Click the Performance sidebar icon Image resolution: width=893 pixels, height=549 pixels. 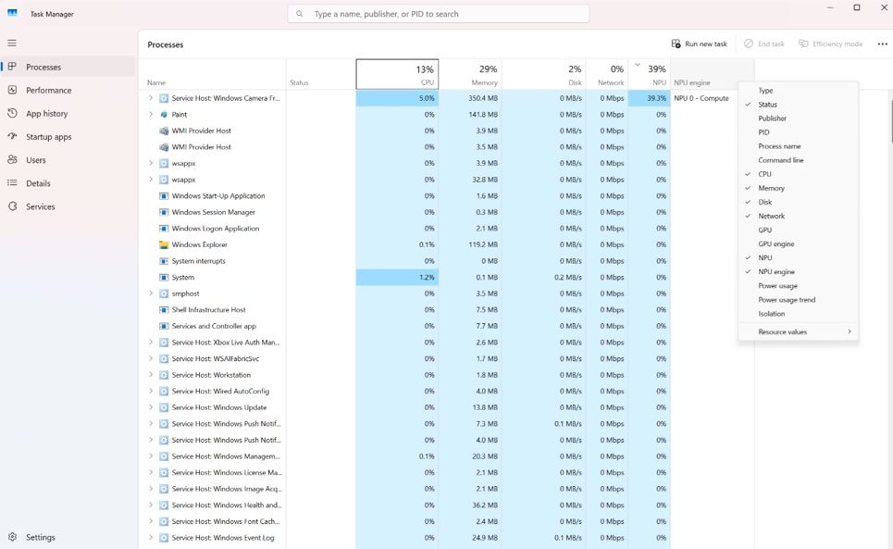[12, 90]
